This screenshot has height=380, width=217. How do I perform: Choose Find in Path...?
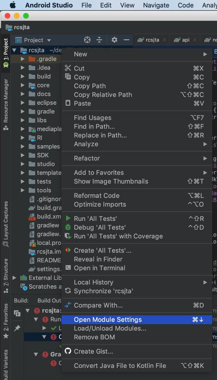pos(137,126)
